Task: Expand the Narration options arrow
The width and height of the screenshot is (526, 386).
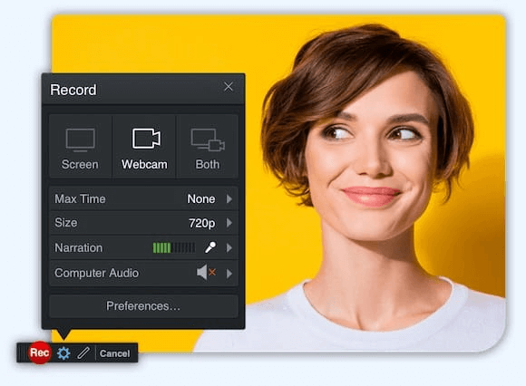Action: coord(229,248)
